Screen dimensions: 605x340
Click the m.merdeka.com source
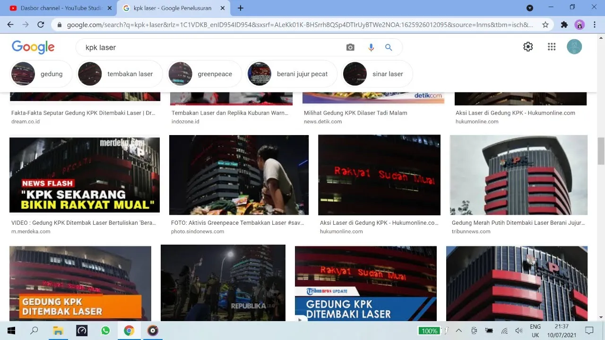click(x=31, y=231)
